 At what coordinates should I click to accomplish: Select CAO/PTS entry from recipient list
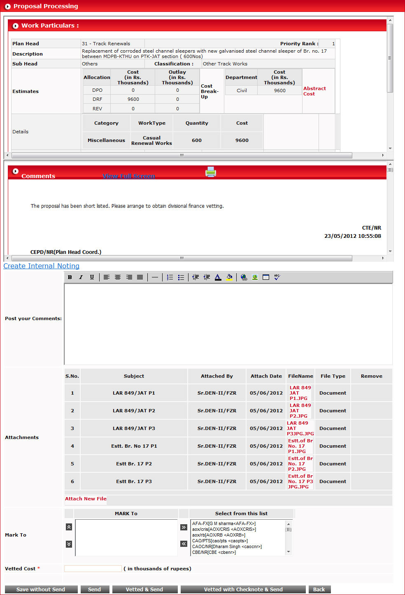220,541
